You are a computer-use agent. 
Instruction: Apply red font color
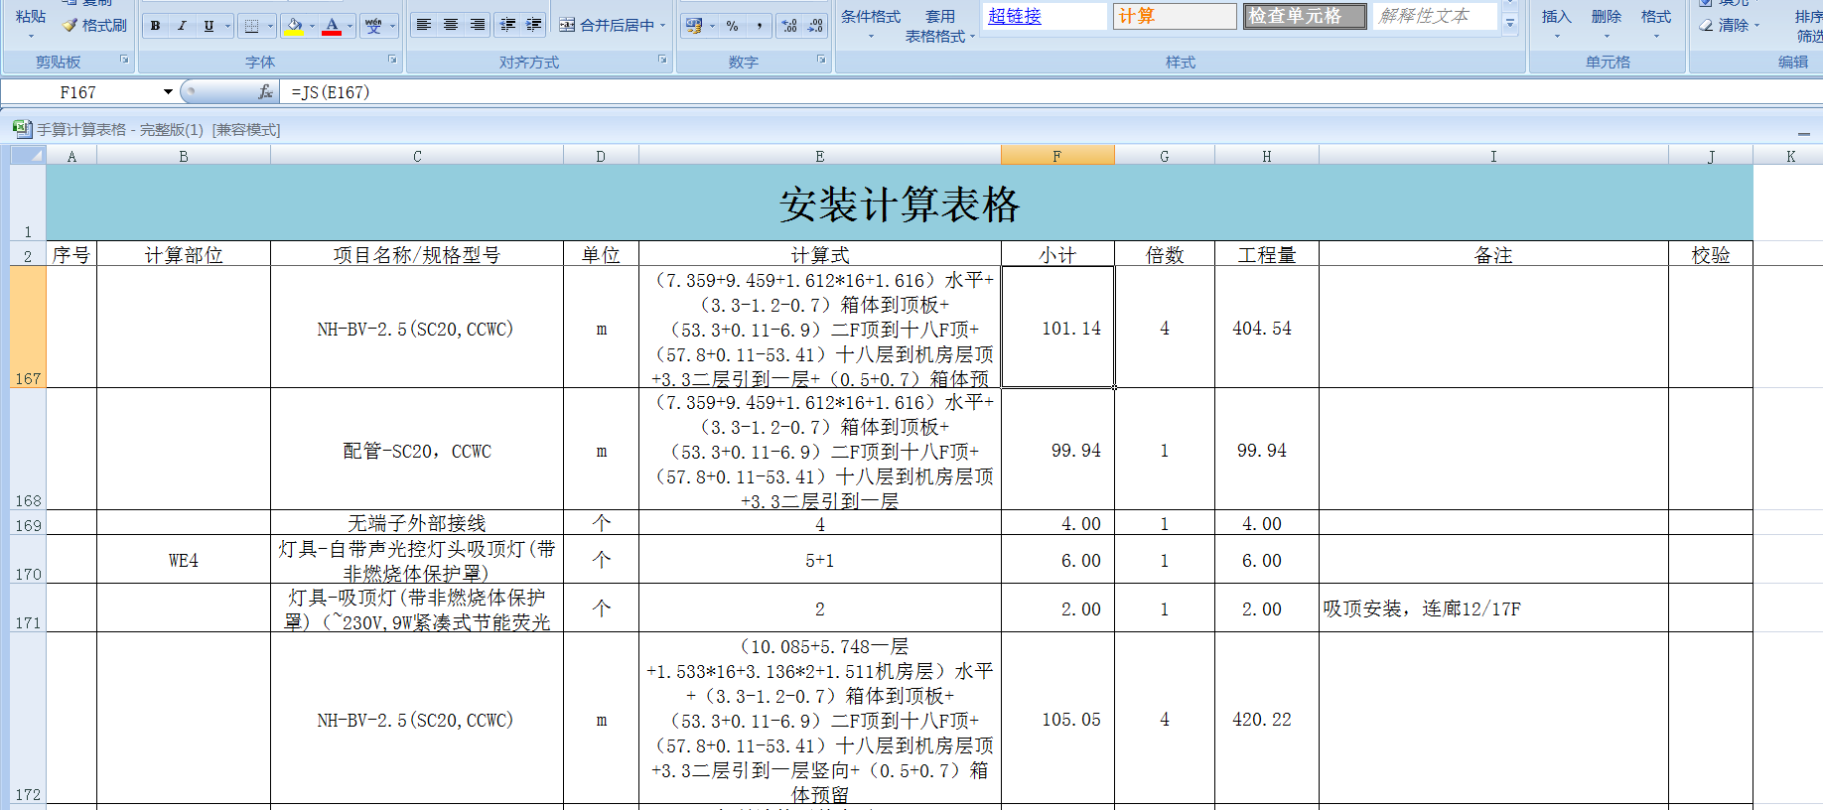pyautogui.click(x=332, y=26)
